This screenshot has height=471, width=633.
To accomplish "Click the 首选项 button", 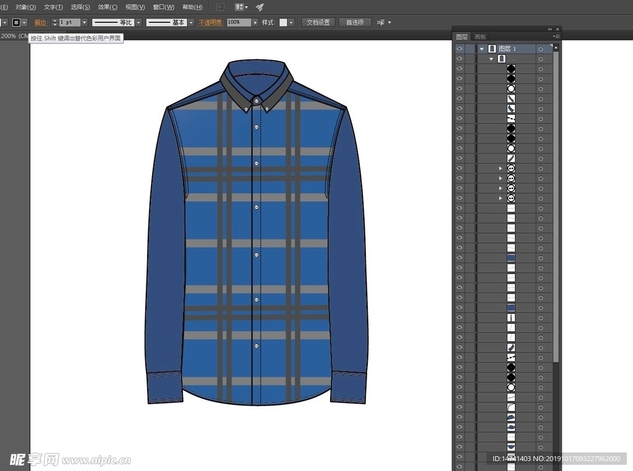I will click(355, 22).
